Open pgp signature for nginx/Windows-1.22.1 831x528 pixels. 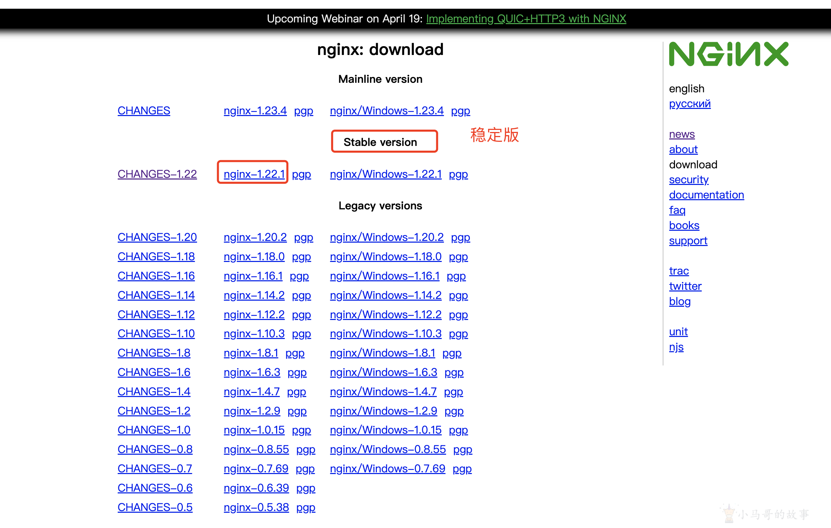coord(458,174)
